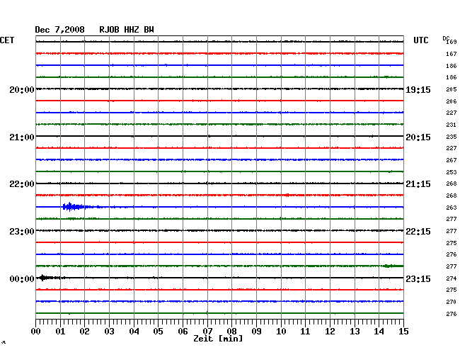
Task: Click the DC value 263
Action: [452, 208]
